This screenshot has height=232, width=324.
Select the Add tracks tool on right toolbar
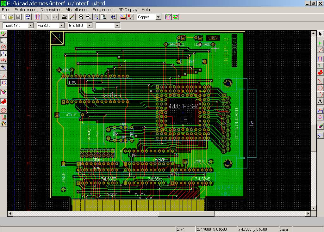[x=320, y=66]
